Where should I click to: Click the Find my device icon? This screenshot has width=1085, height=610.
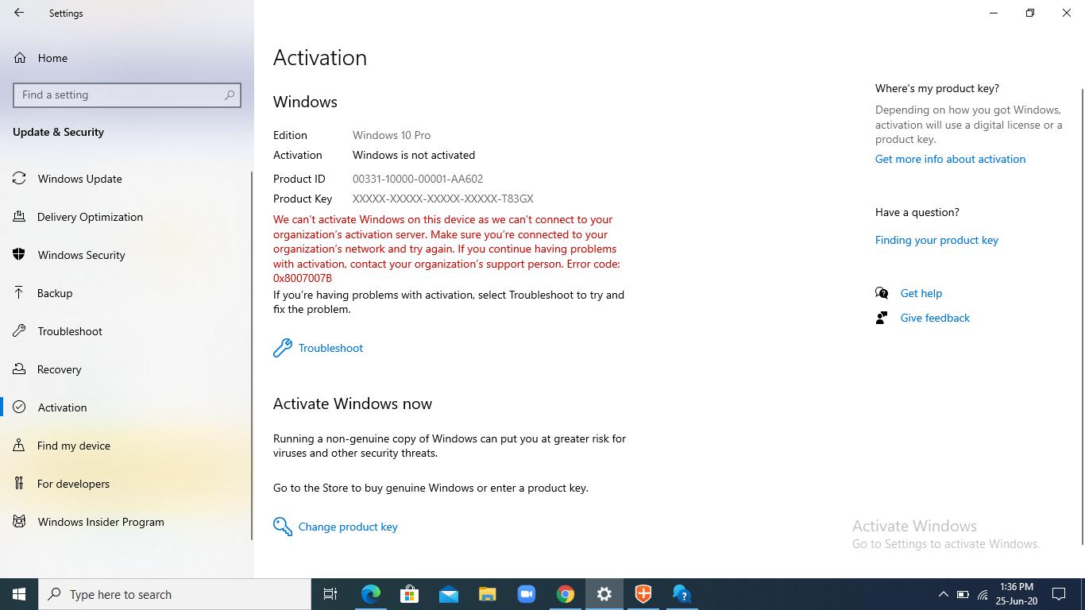tap(19, 446)
